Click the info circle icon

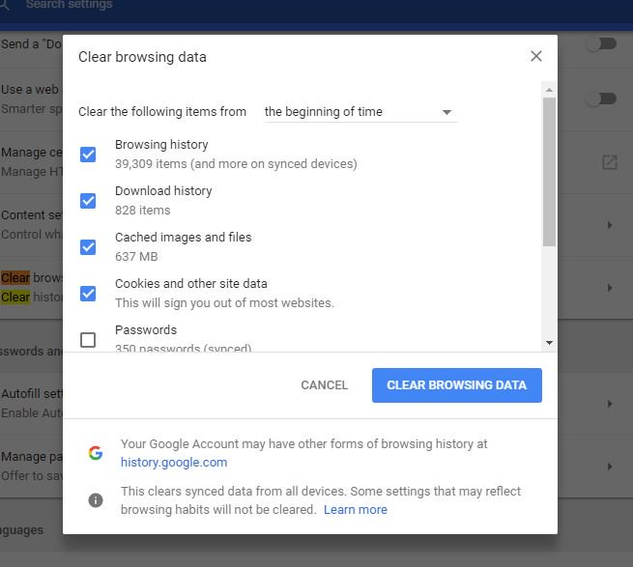click(x=96, y=500)
